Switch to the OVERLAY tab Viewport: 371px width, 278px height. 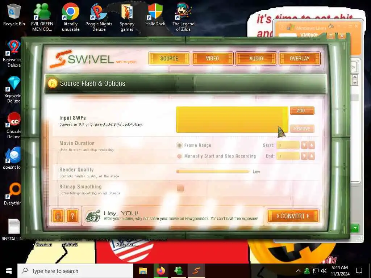[300, 58]
